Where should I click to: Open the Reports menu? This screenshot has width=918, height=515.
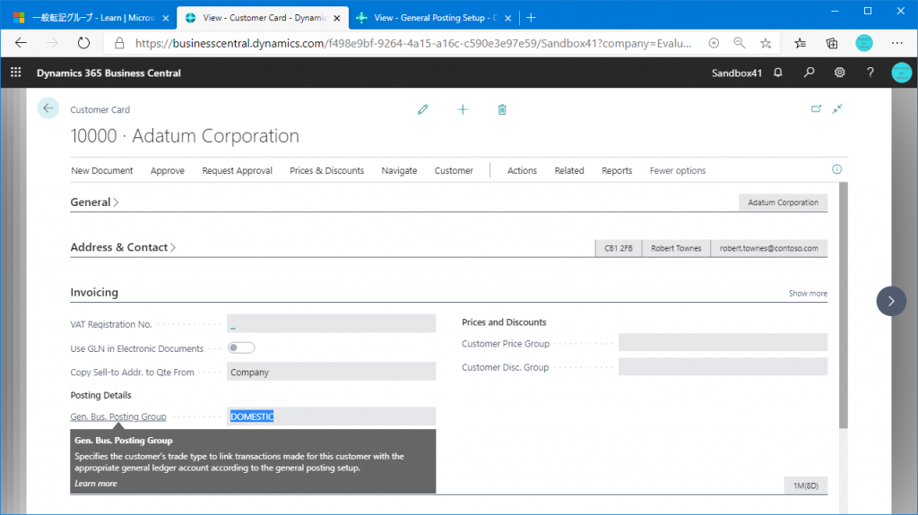617,170
